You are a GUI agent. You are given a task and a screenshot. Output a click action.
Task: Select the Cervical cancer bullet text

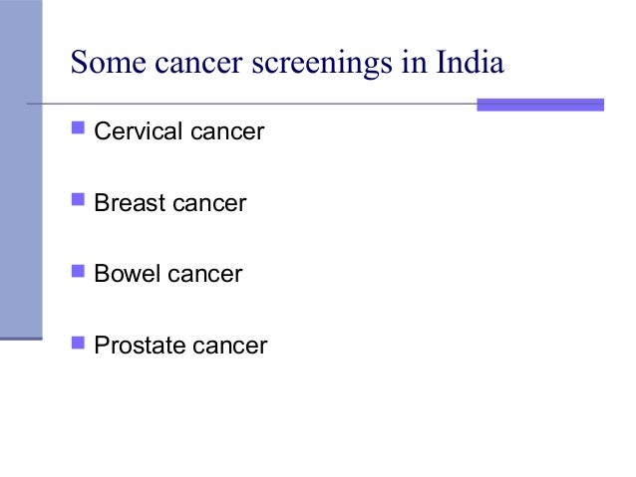point(178,131)
